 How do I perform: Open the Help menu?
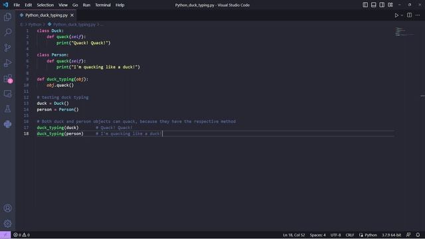coord(120,5)
